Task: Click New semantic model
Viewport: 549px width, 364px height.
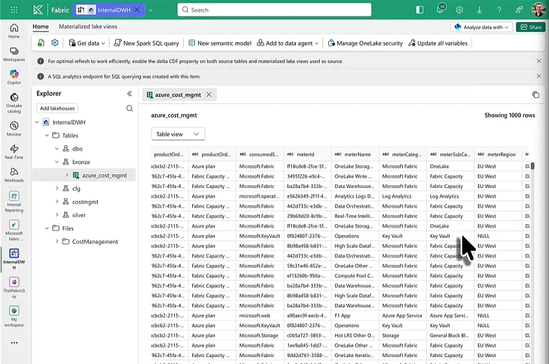Action: click(220, 43)
